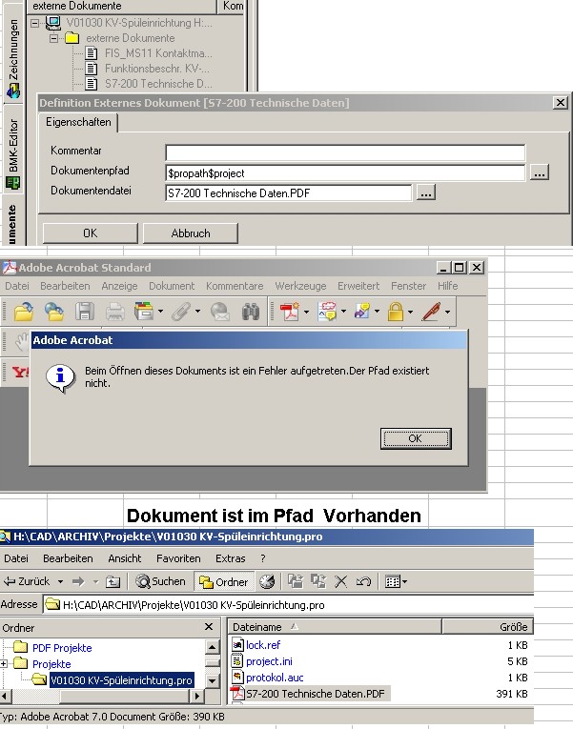Click the Comment and Markup icon in Acrobat
Screen dimensions: 573x729
327,312
